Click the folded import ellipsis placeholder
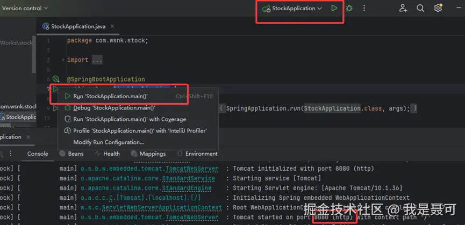 coord(97,60)
